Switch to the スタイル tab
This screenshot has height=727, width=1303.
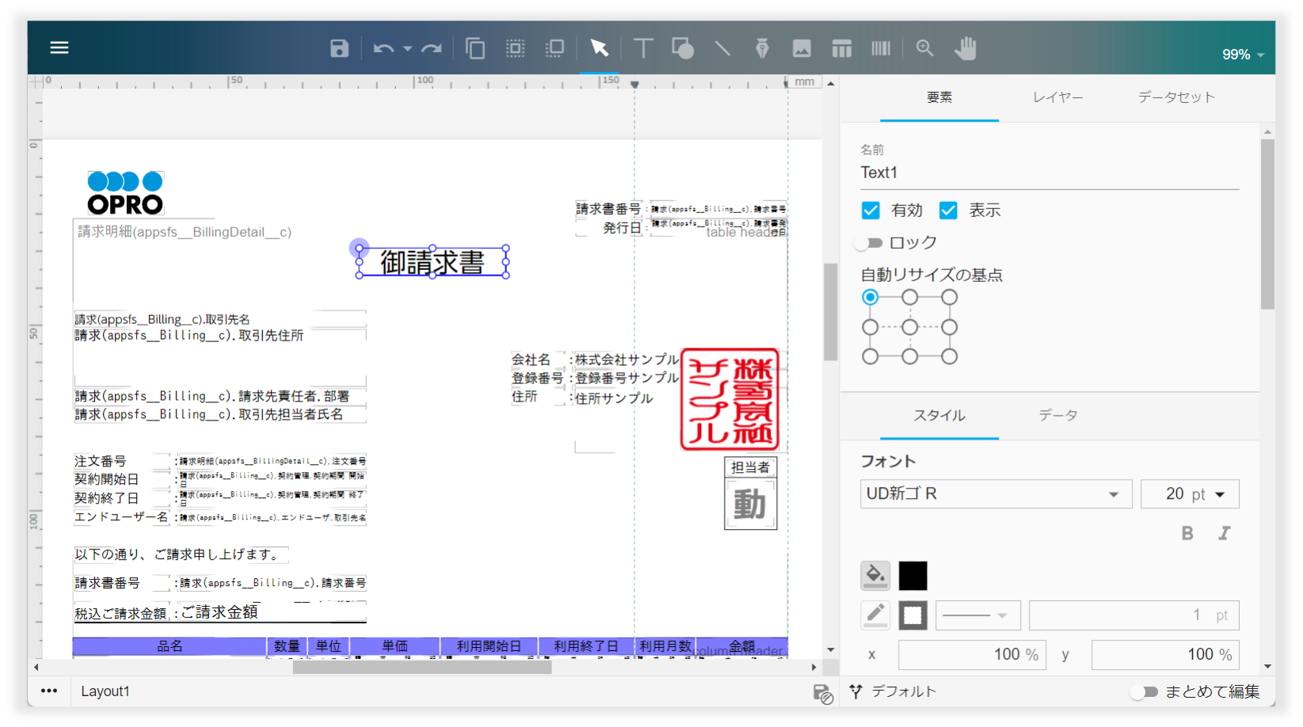click(939, 416)
